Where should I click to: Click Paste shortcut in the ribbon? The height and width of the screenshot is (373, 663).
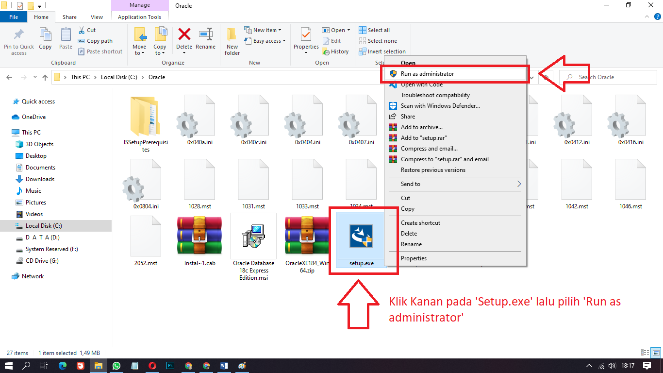pyautogui.click(x=100, y=51)
